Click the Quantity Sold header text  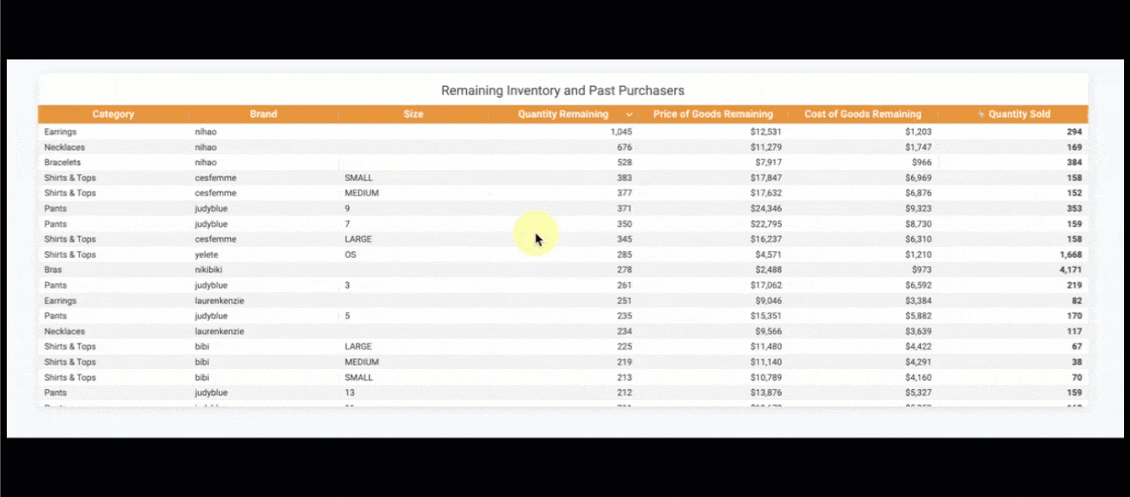pyautogui.click(x=1019, y=115)
